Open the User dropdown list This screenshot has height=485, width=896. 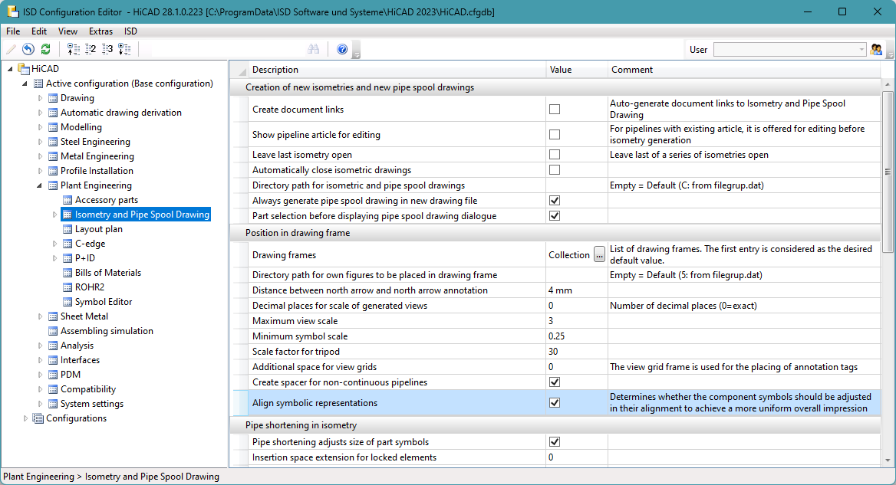click(861, 50)
